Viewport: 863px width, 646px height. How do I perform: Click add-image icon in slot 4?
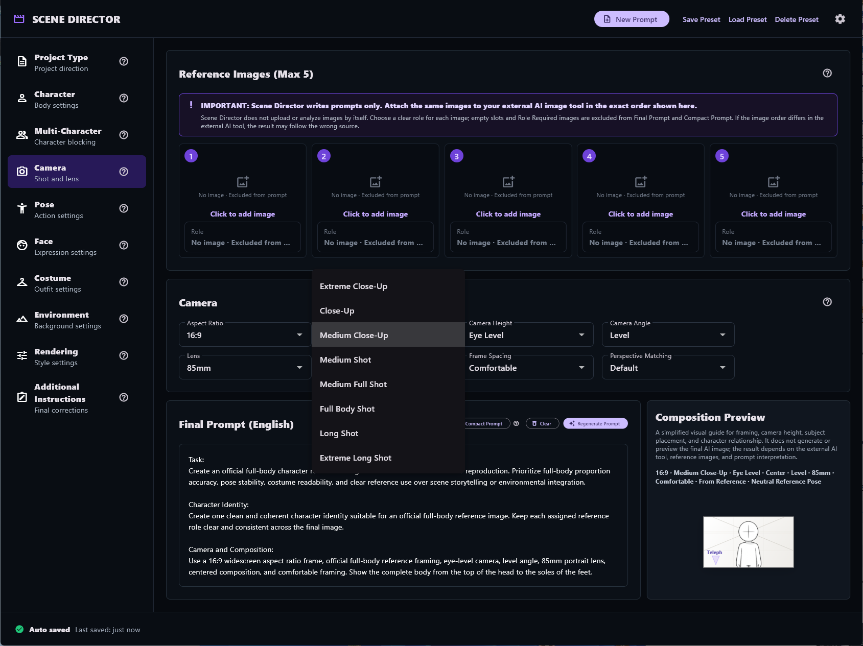(x=641, y=181)
